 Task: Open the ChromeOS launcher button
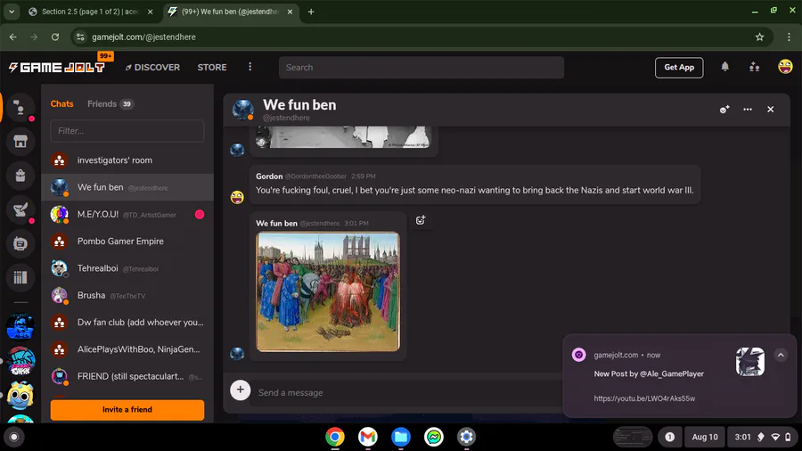point(13,438)
